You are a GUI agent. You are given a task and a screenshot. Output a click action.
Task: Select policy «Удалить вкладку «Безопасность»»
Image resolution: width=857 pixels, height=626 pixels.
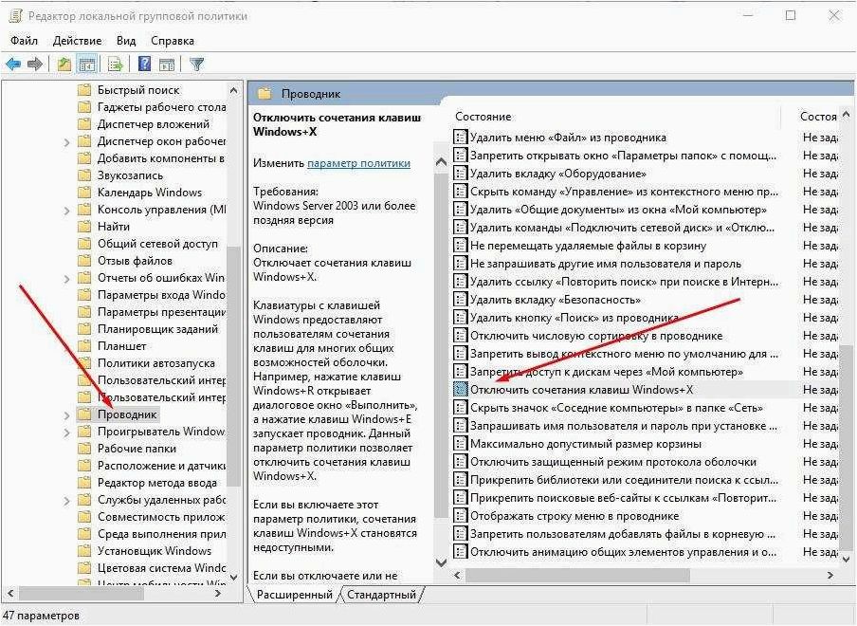[556, 300]
